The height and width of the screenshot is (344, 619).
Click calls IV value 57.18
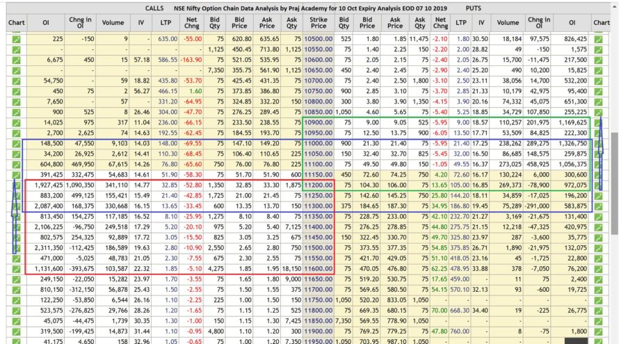tap(142, 60)
